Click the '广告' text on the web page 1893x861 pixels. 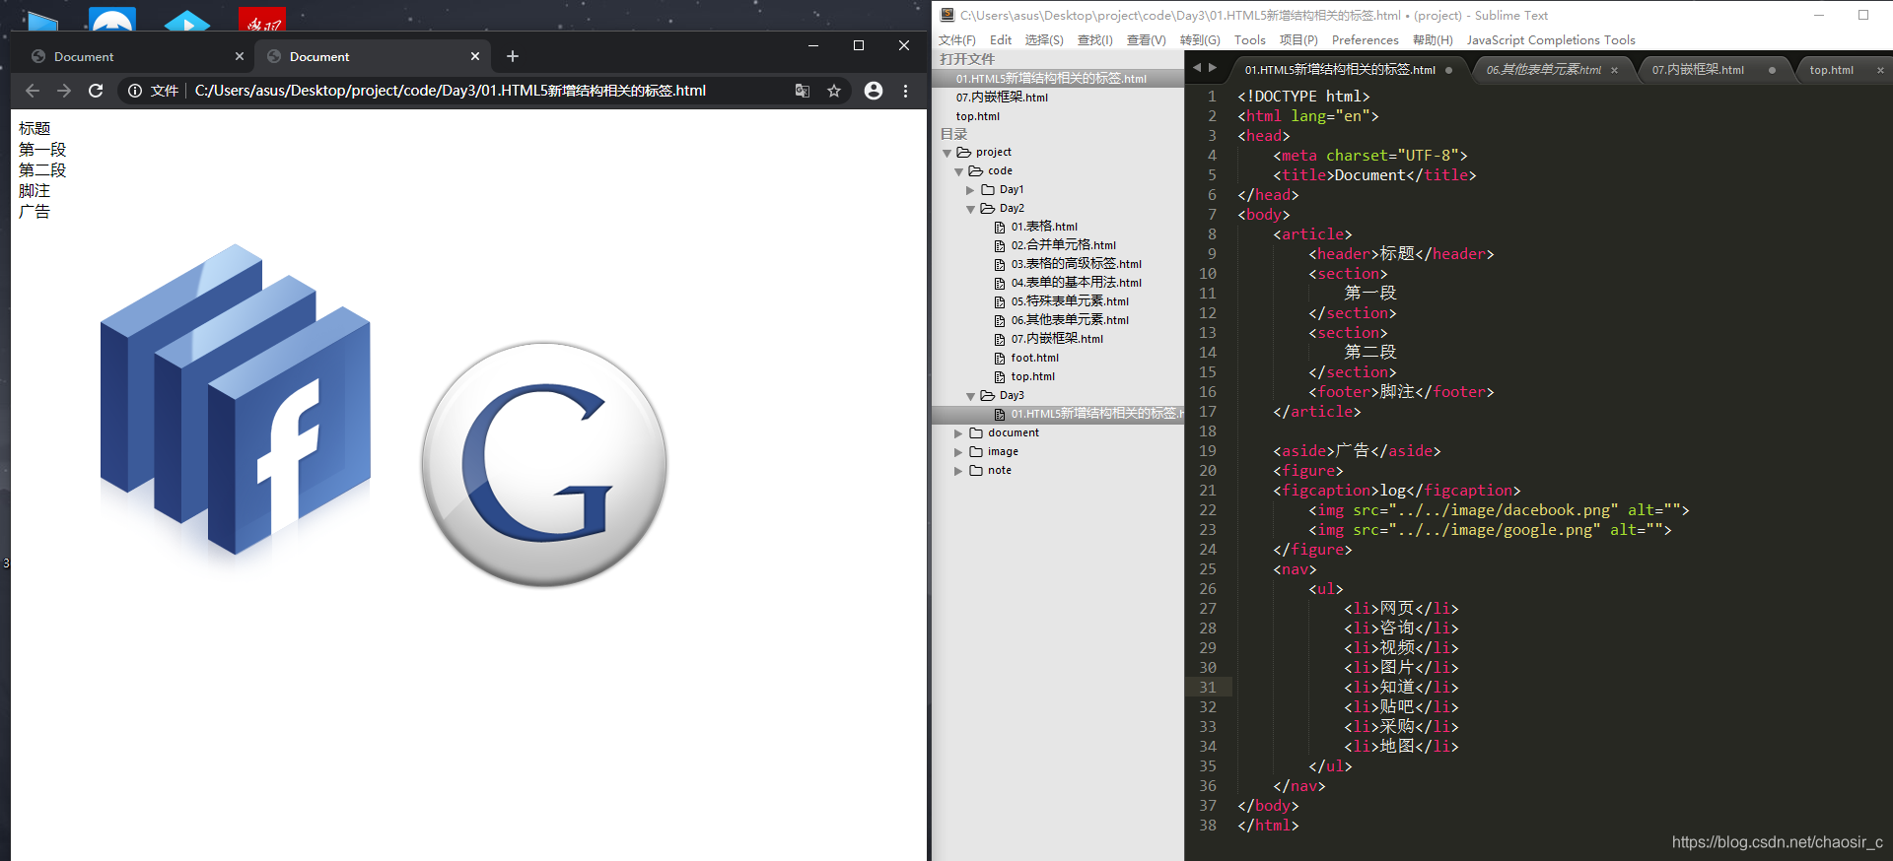35,212
